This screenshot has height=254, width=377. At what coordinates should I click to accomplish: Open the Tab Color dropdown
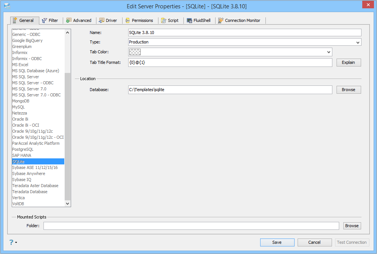329,52
